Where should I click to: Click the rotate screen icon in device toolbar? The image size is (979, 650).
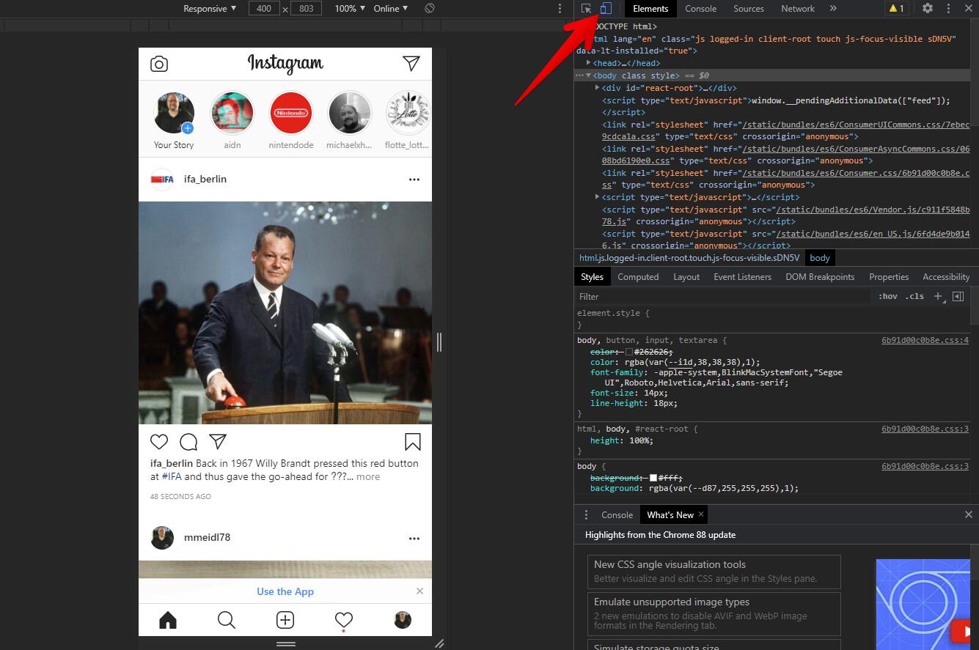coord(430,8)
